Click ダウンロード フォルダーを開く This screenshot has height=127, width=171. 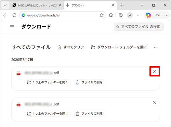coord(119,47)
